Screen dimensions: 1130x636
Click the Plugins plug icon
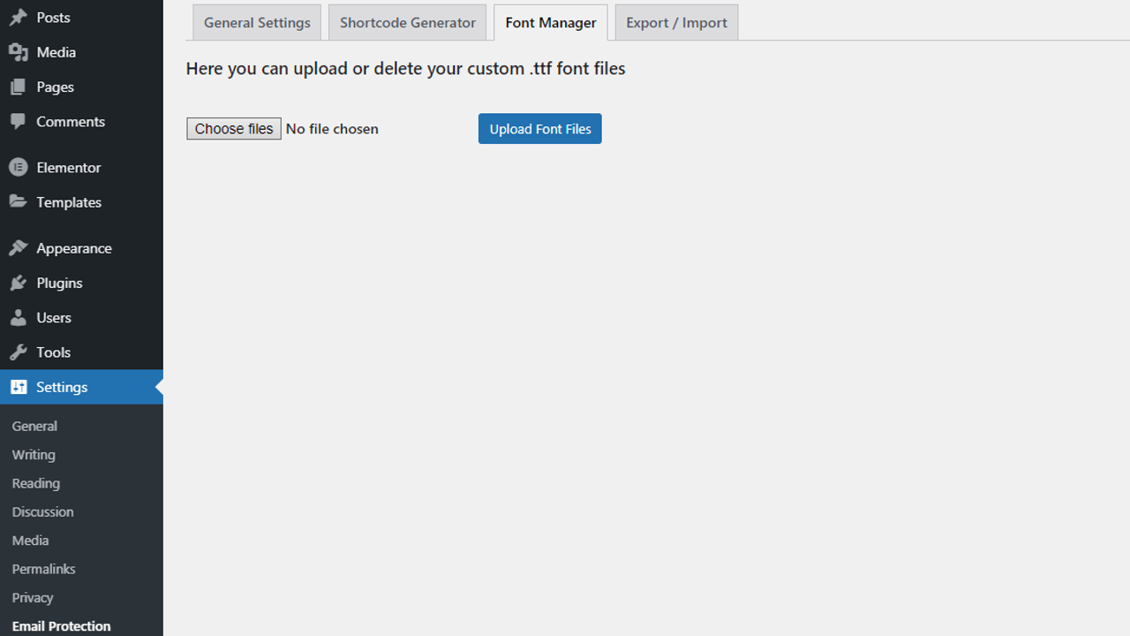(x=18, y=283)
